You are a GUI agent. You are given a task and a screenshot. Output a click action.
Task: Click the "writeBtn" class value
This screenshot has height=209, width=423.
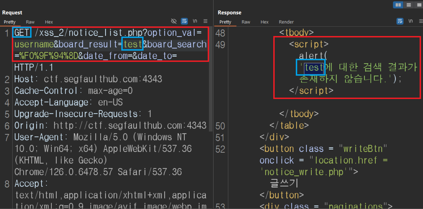point(363,149)
